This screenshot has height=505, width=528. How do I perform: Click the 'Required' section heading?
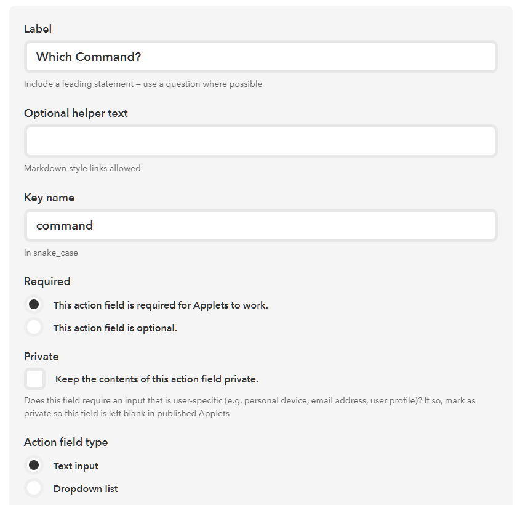pos(47,281)
